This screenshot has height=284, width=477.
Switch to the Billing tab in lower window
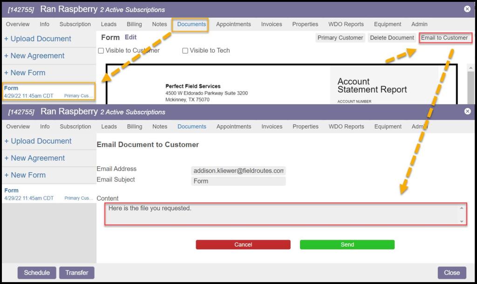point(135,127)
